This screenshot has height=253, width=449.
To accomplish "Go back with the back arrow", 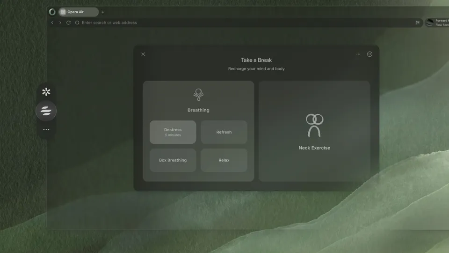I will pyautogui.click(x=52, y=22).
